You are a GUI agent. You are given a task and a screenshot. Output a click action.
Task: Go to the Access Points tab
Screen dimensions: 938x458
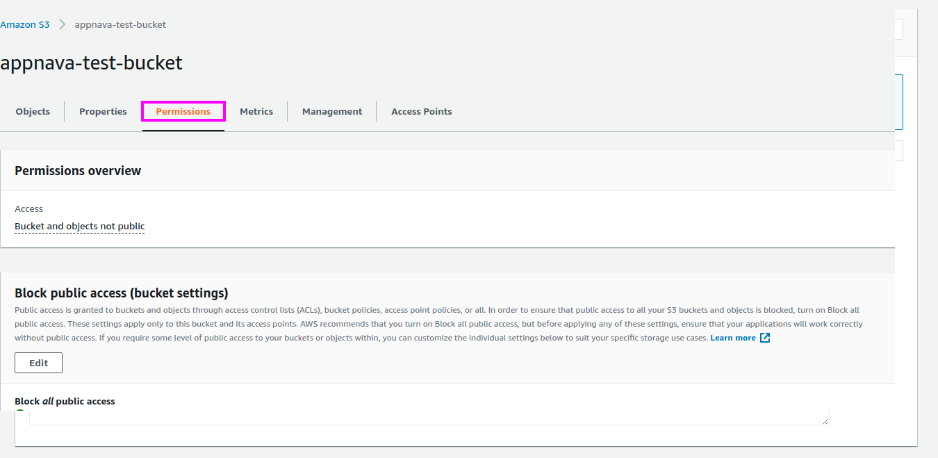[x=422, y=111]
